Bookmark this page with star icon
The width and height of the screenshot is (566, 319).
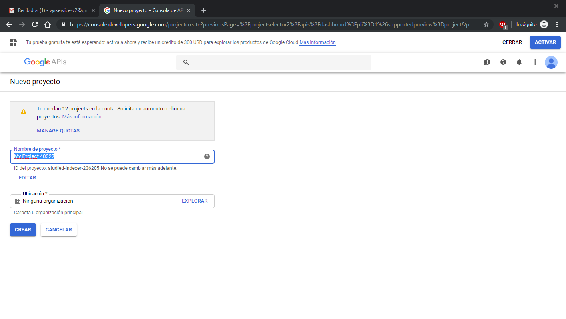(x=486, y=24)
